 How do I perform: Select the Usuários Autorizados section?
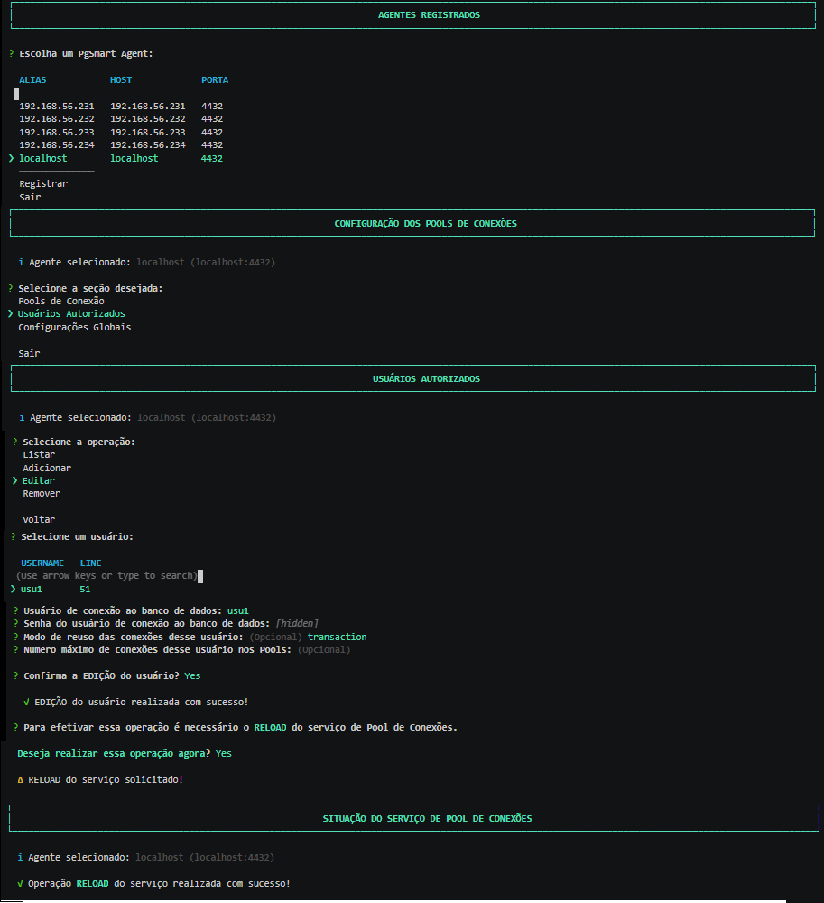71,314
